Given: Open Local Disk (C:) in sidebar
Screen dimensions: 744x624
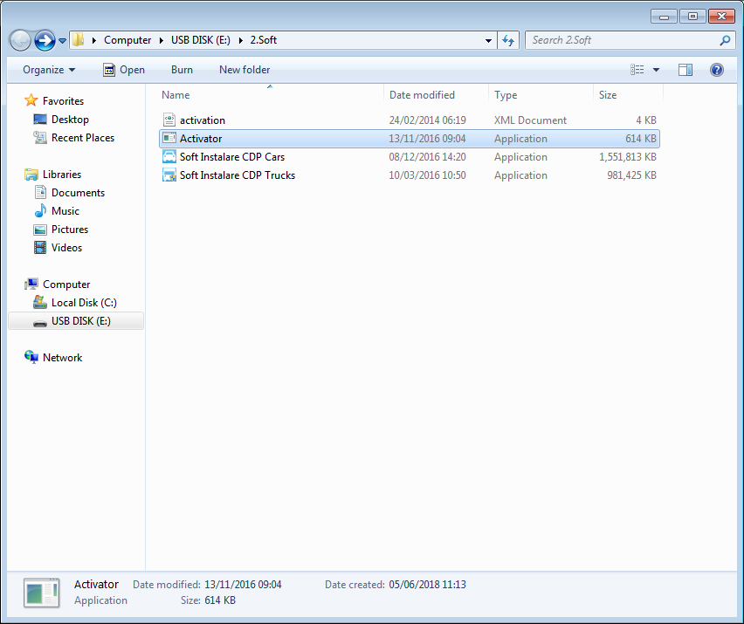Looking at the screenshot, I should coord(84,303).
